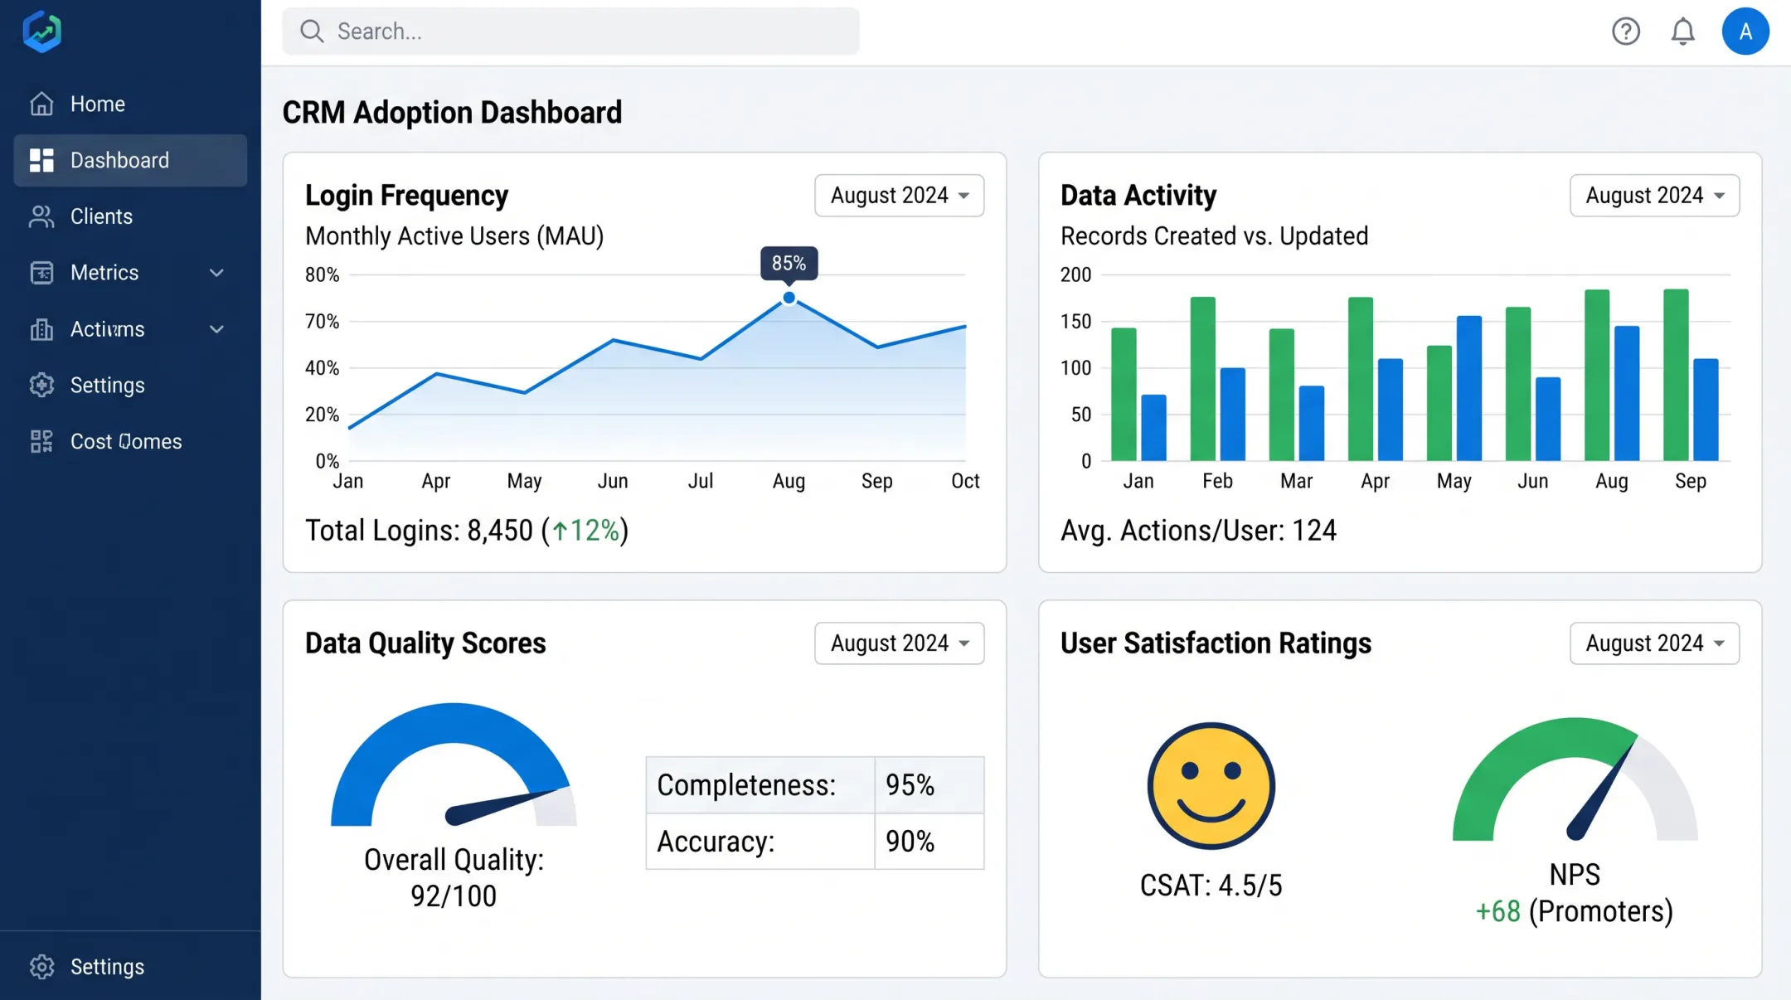Click the Completeness 95% value cell

[929, 785]
